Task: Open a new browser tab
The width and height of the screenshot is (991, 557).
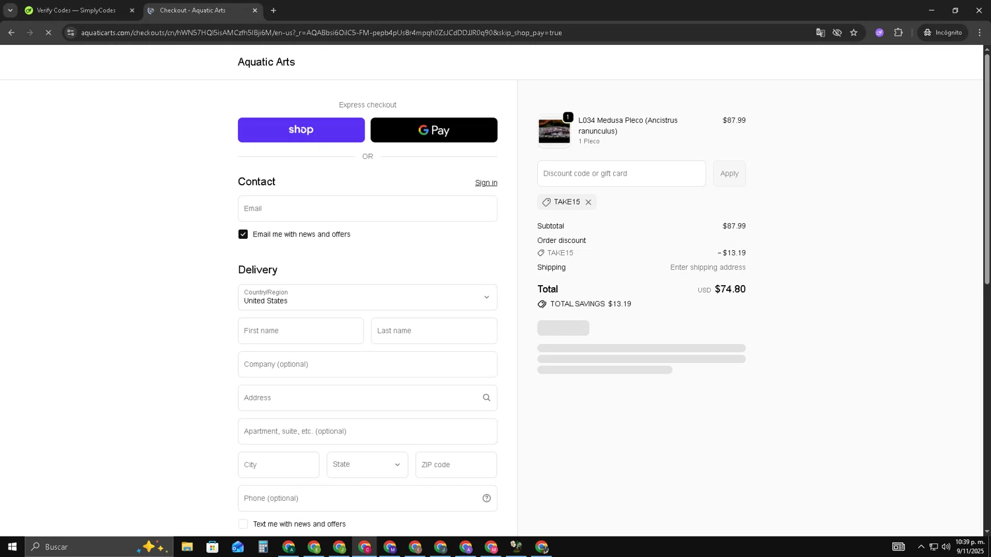Action: [x=274, y=11]
